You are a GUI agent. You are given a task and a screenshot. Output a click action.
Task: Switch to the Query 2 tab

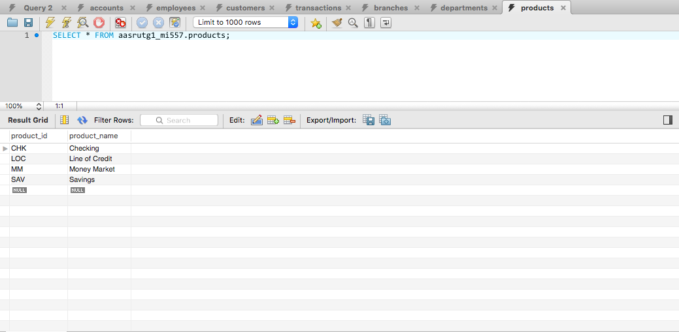38,8
